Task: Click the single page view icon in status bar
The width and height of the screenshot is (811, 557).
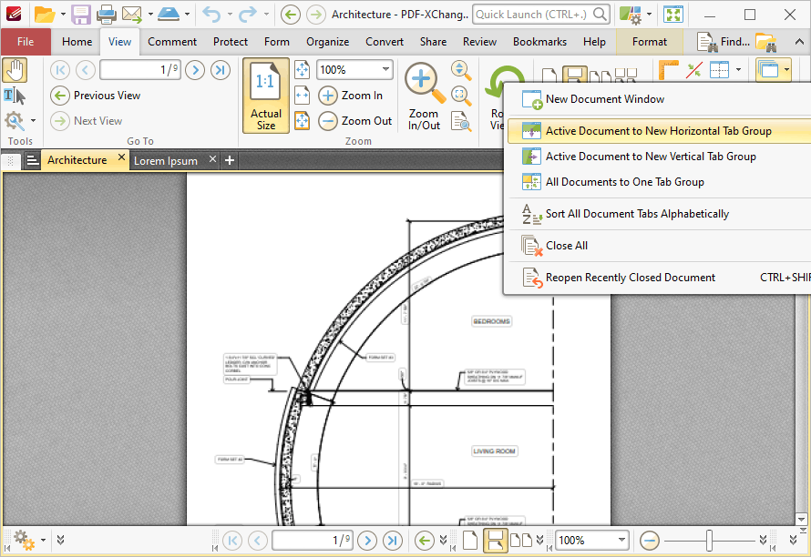Action: pyautogui.click(x=467, y=539)
